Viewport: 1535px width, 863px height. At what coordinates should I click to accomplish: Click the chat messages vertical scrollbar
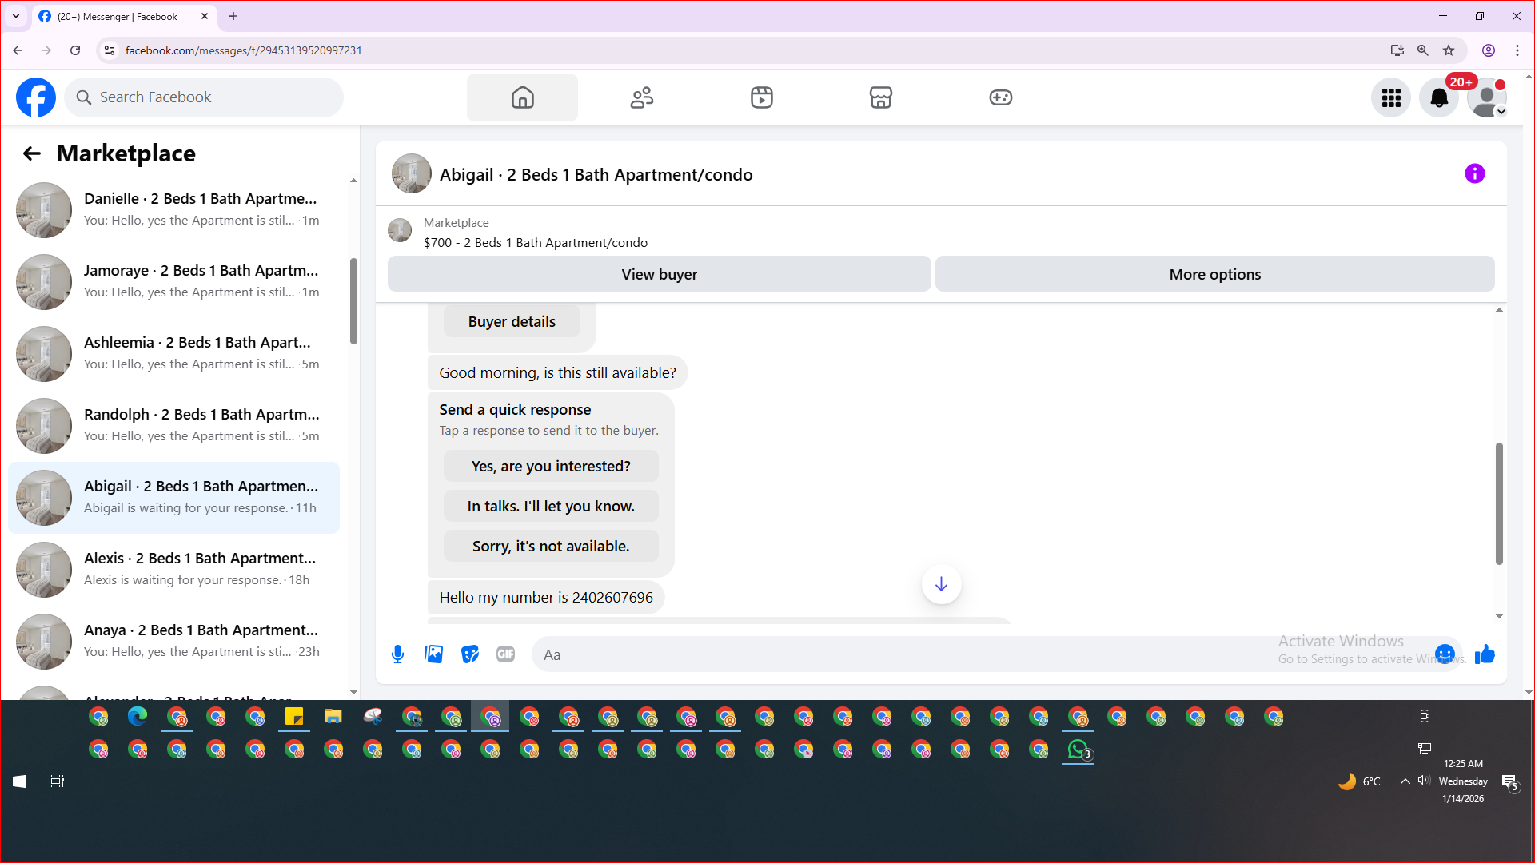(1499, 503)
